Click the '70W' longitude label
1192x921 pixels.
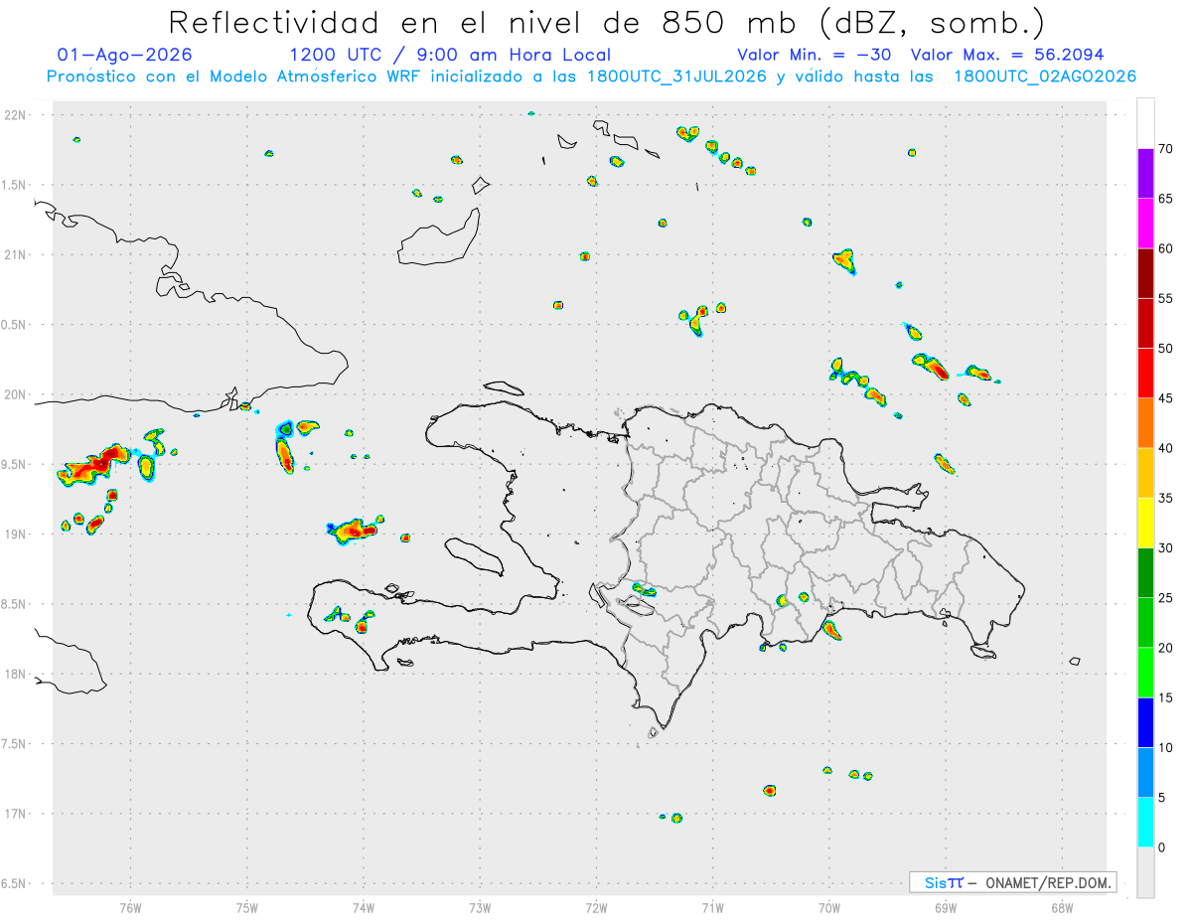pyautogui.click(x=829, y=907)
